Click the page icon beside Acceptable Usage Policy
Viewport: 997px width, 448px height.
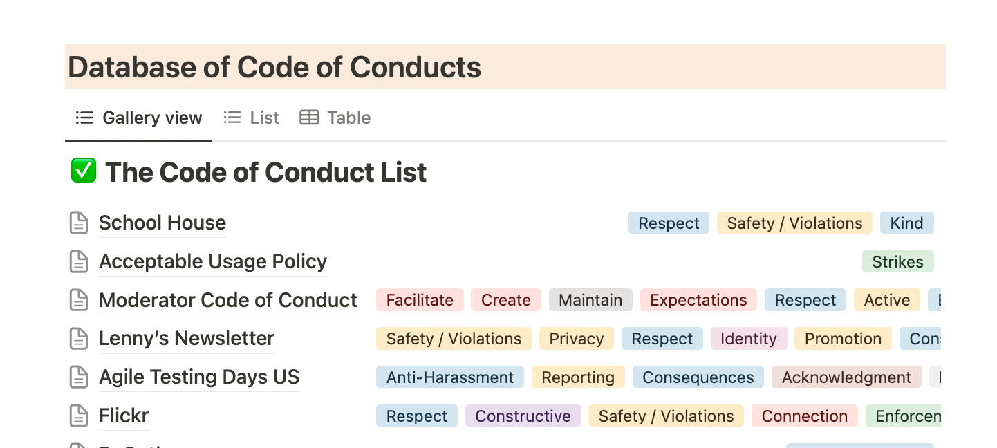click(x=80, y=262)
